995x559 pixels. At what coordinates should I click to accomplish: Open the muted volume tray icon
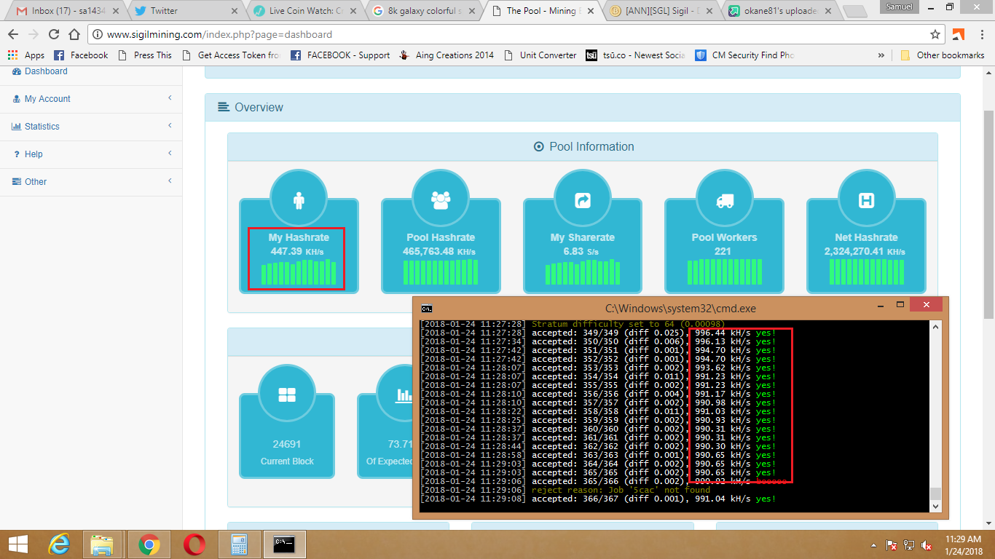click(927, 544)
